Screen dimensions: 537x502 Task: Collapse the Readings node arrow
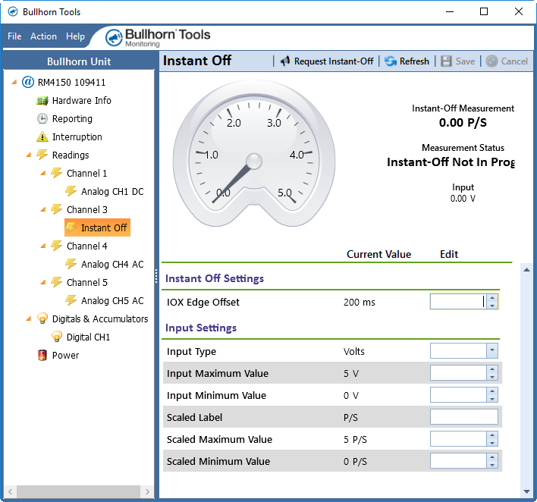pos(29,155)
